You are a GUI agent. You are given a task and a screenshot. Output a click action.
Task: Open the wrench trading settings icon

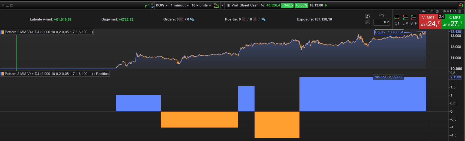pos(368,16)
